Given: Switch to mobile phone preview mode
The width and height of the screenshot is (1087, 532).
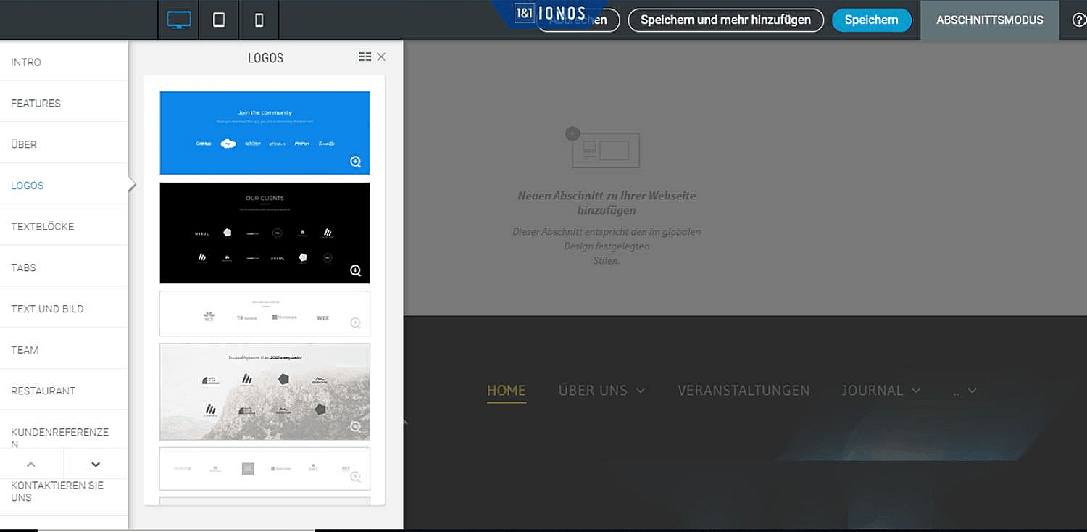Looking at the screenshot, I should pos(259,20).
